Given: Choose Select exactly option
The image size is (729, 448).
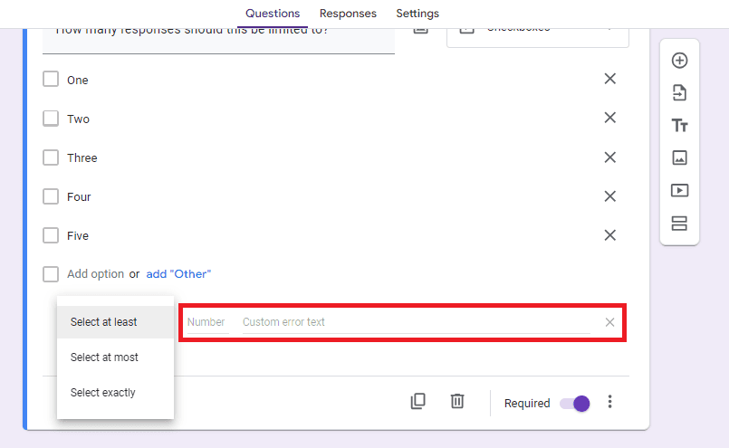Looking at the screenshot, I should (115, 393).
